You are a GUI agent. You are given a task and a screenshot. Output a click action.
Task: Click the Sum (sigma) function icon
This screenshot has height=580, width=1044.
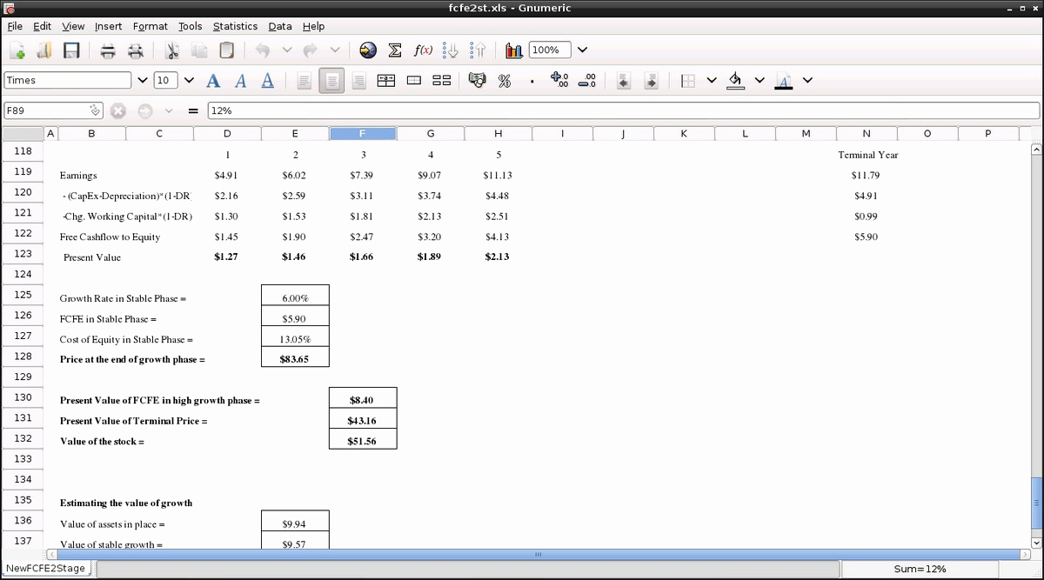394,50
